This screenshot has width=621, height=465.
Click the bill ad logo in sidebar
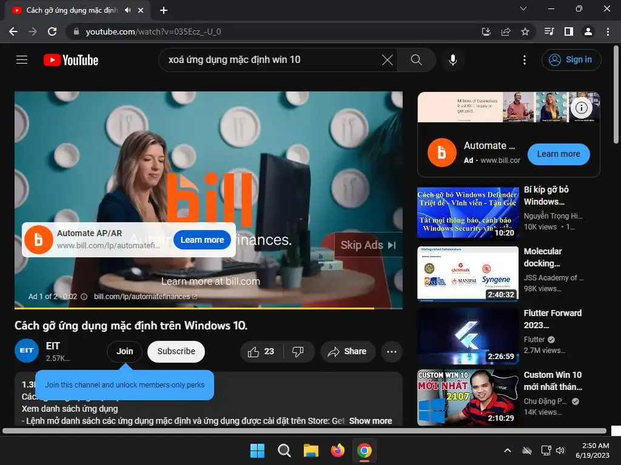442,153
